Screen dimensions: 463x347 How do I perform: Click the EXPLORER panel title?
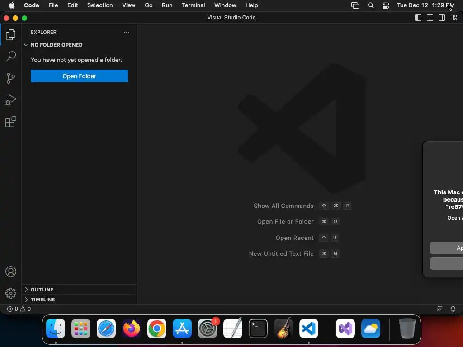[43, 32]
